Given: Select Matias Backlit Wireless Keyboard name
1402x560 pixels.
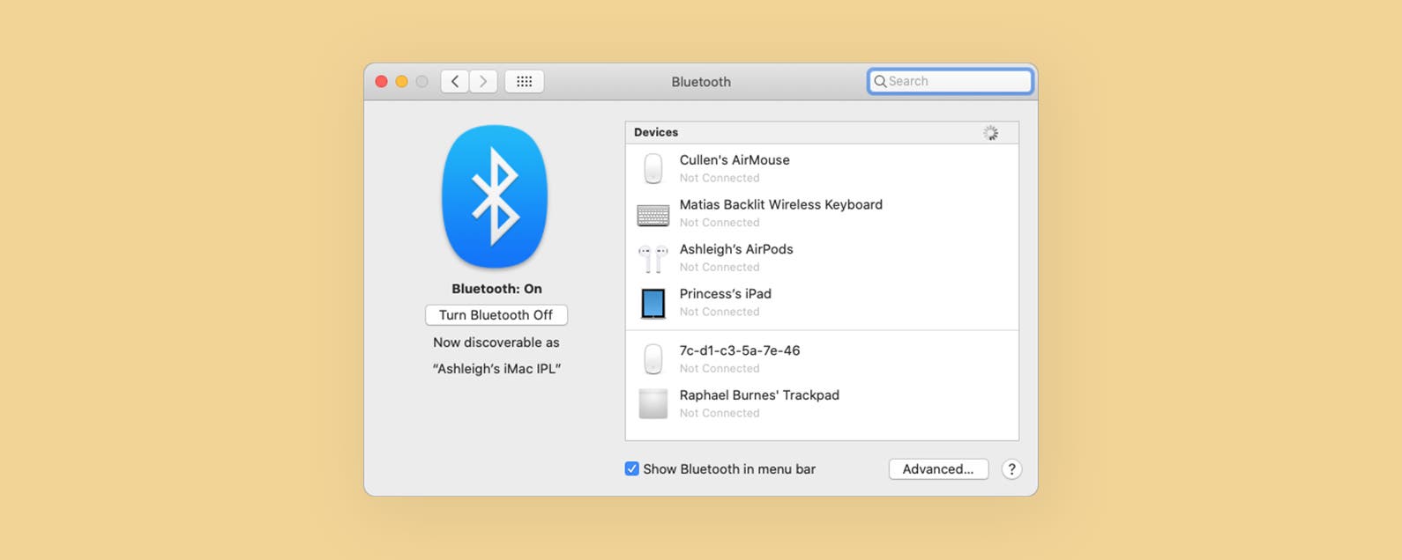Looking at the screenshot, I should coord(781,204).
